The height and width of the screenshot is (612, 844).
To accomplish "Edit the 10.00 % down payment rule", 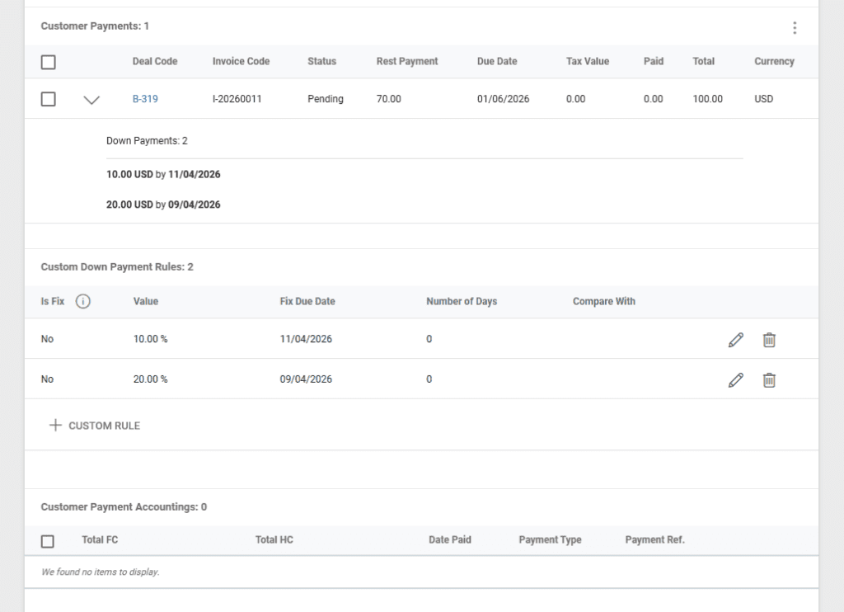I will click(736, 340).
